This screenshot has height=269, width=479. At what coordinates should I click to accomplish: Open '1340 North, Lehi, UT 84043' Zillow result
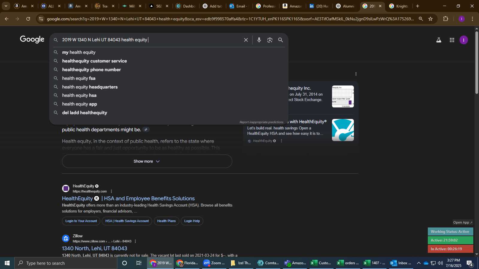(x=94, y=248)
